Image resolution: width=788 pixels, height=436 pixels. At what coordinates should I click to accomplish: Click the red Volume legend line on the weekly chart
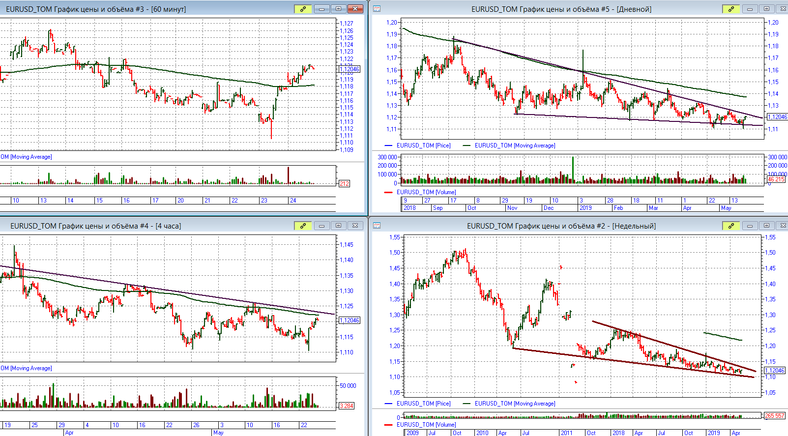389,425
